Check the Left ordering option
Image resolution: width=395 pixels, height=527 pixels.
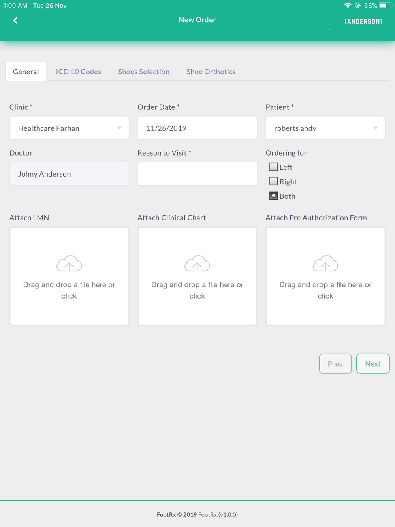273,167
